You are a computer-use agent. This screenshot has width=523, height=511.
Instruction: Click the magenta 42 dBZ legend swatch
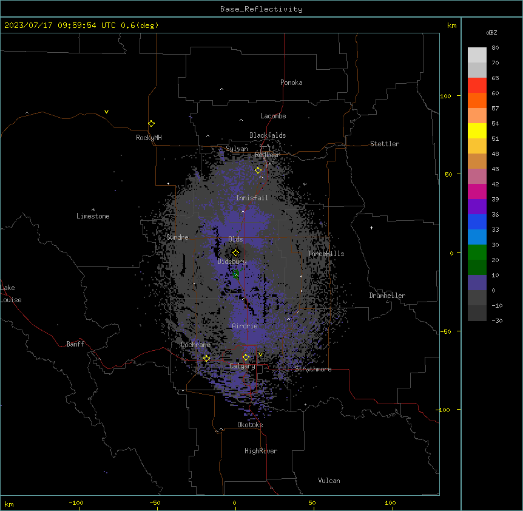point(477,191)
